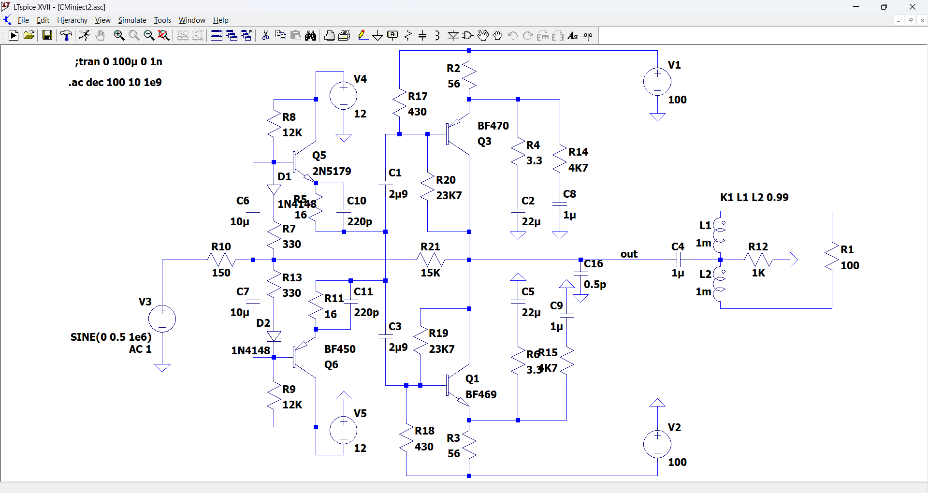Select the Drag hand tool
The image size is (928, 493).
tap(498, 35)
